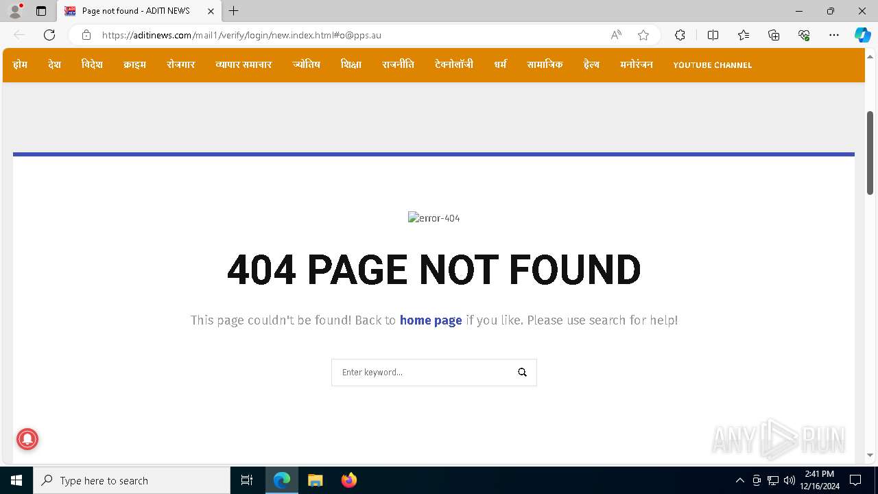Open the taskbar clock and date
878x494 pixels.
click(x=820, y=480)
